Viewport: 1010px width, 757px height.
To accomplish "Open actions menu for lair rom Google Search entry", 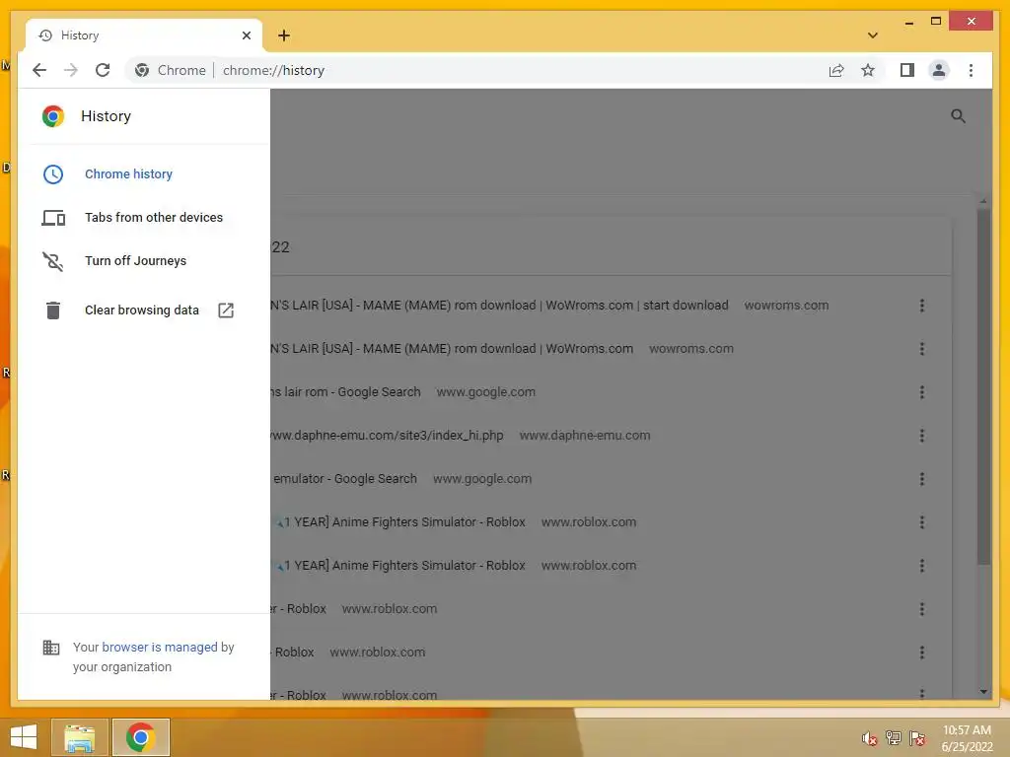I will pos(922,392).
